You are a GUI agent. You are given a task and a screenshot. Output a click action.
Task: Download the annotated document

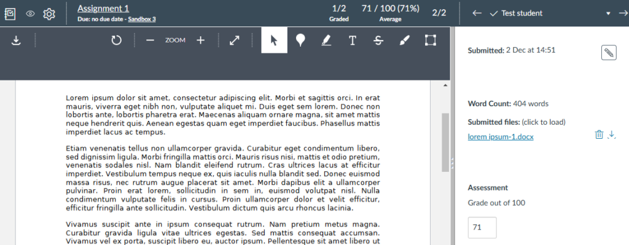point(16,40)
